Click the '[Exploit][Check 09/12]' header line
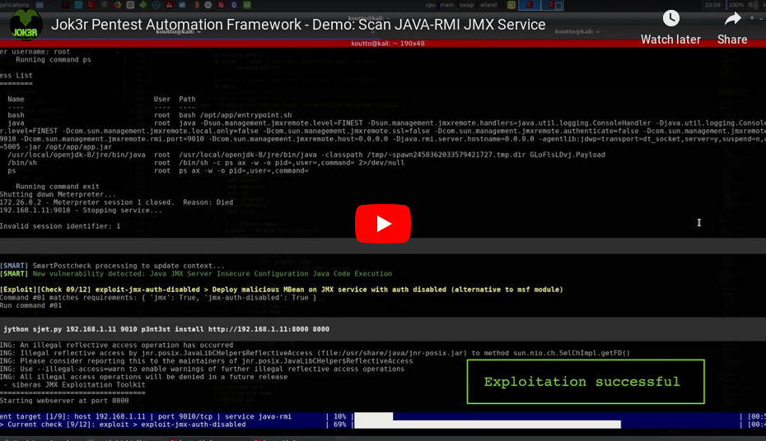The height and width of the screenshot is (441, 766). click(282, 290)
